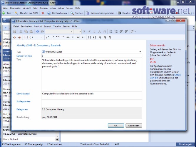The width and height of the screenshot is (196, 147).
Task: Insert a numbered list
Action: pos(116,31)
